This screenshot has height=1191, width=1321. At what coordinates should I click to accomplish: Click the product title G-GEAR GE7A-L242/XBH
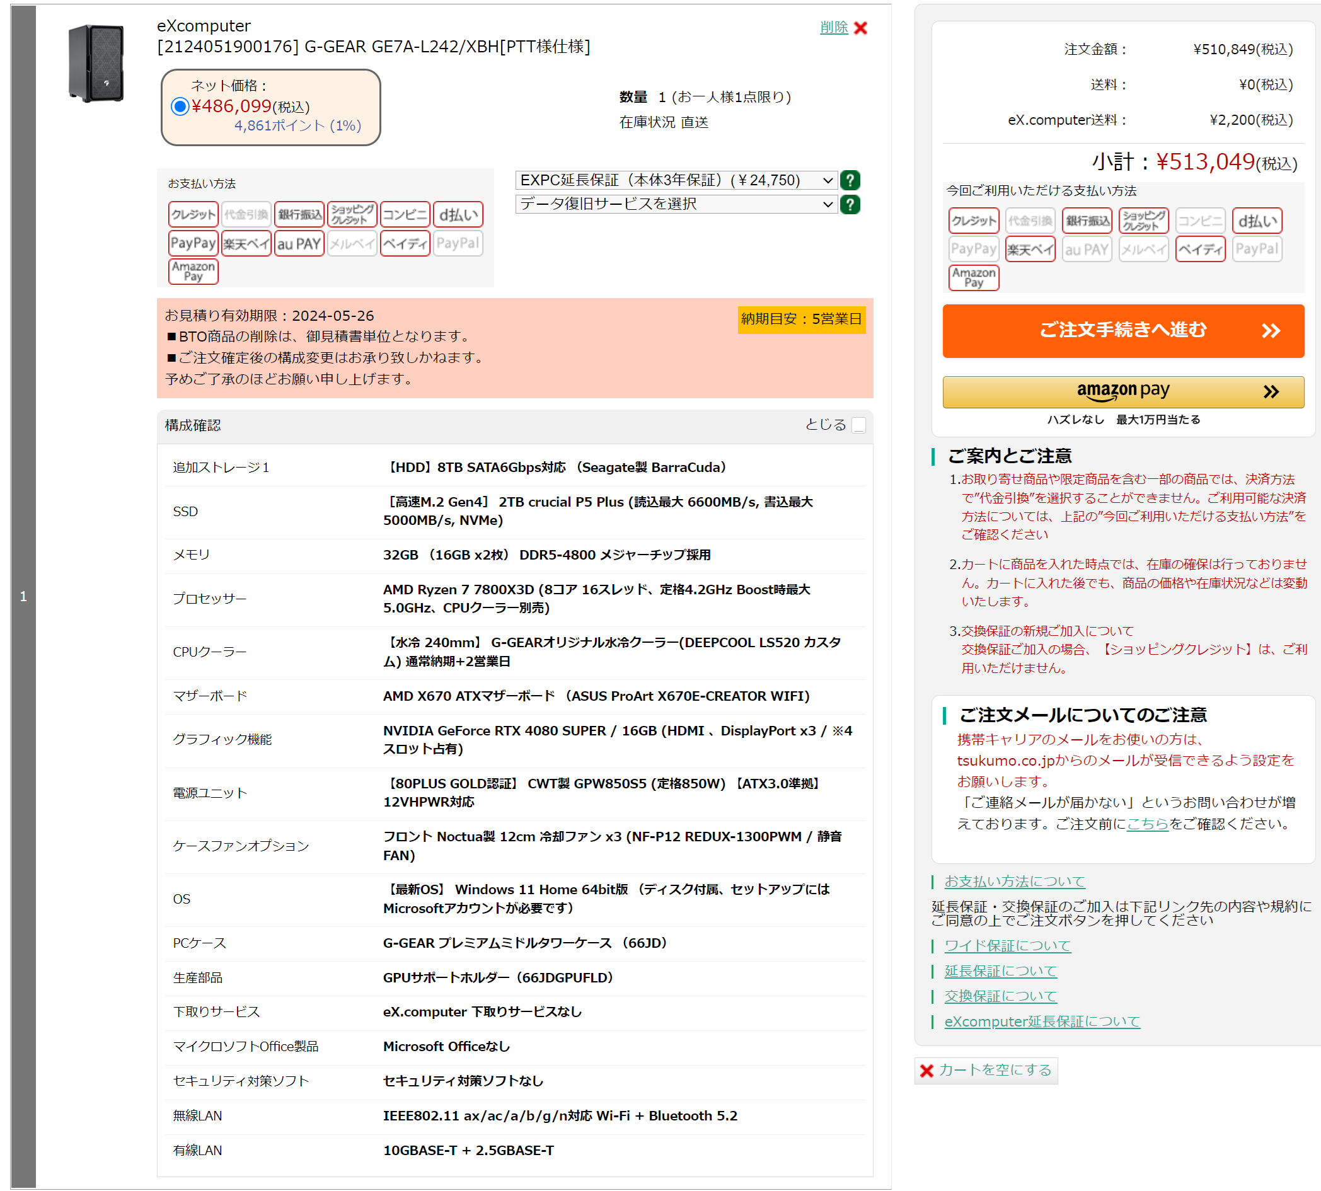pos(373,47)
